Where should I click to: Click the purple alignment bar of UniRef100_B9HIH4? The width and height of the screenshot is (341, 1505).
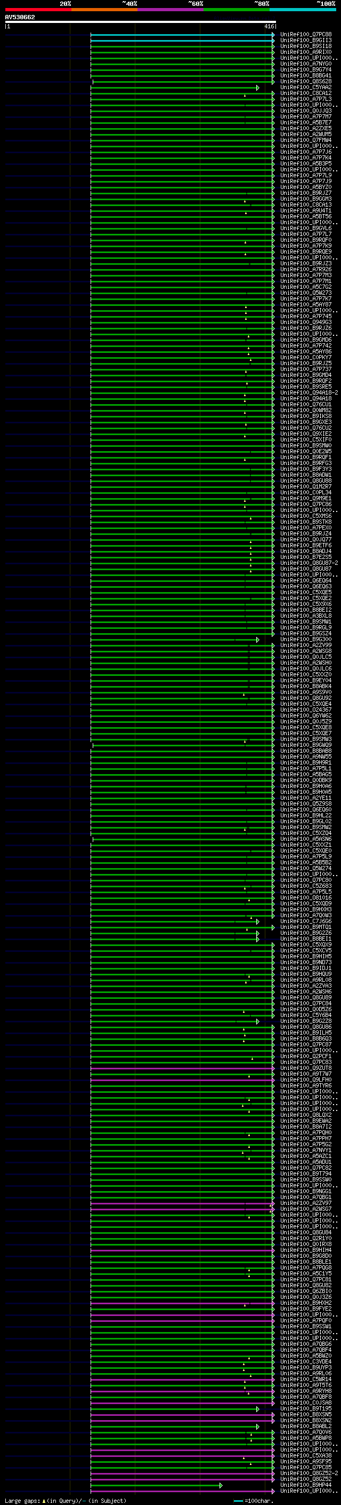click(182, 1250)
